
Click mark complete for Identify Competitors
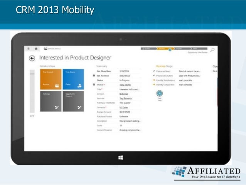click(x=185, y=85)
